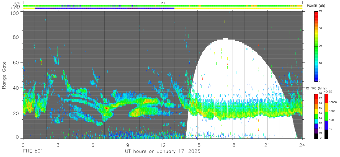
Task: Click the CPID label at top left
Action: [17, 3]
